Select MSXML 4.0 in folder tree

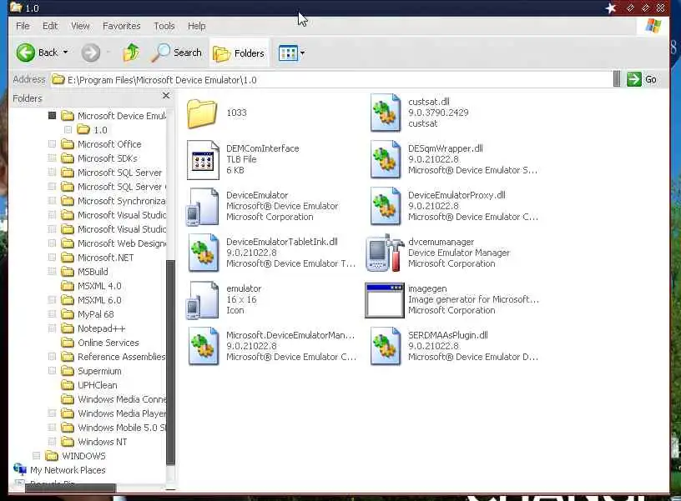(99, 286)
